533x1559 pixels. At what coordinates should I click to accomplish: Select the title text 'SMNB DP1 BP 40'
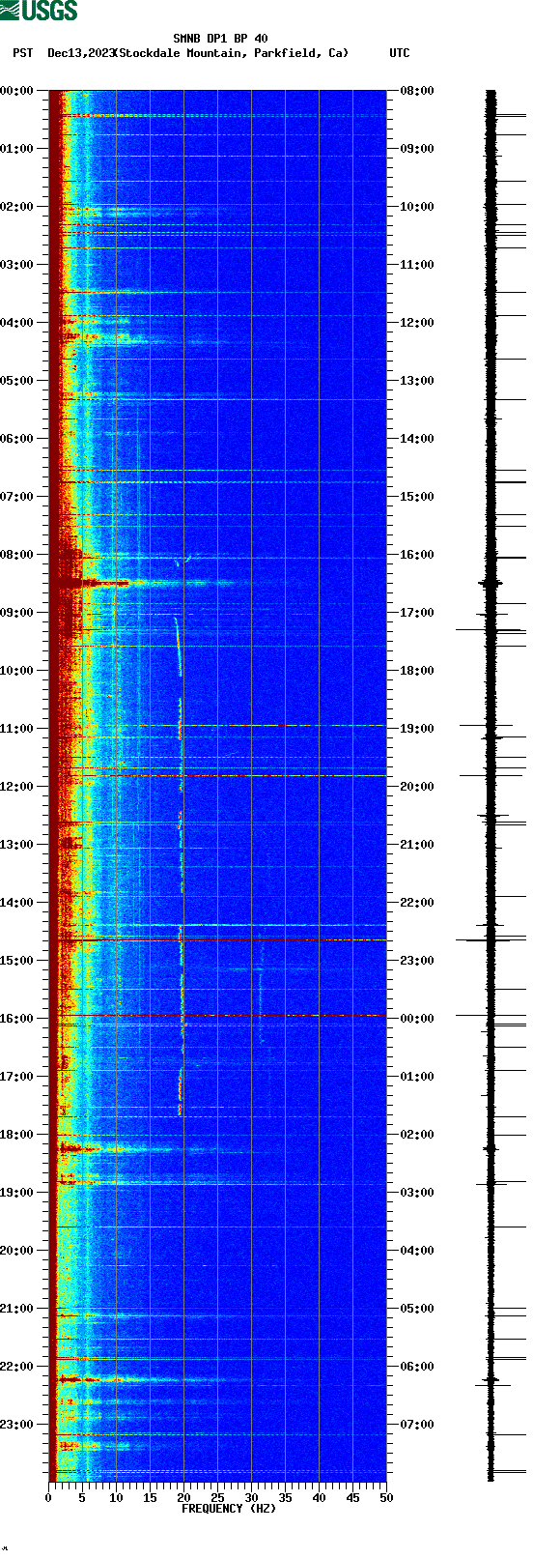[220, 40]
